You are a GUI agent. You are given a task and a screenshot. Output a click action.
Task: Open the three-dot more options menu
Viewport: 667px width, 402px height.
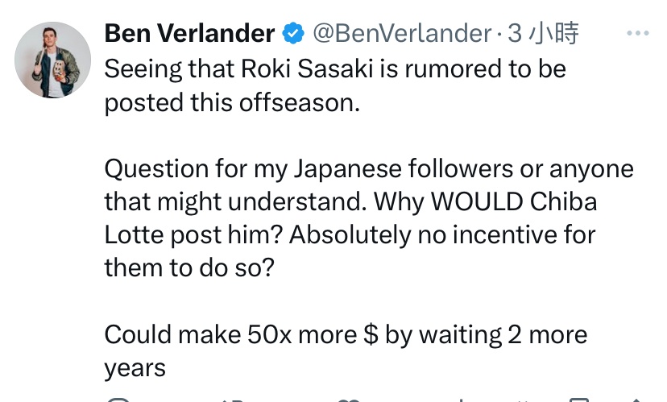pyautogui.click(x=637, y=34)
